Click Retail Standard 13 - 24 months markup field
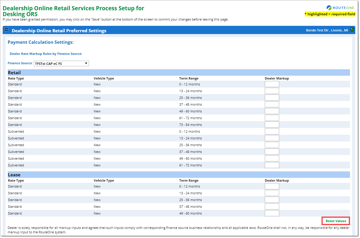 [272, 91]
